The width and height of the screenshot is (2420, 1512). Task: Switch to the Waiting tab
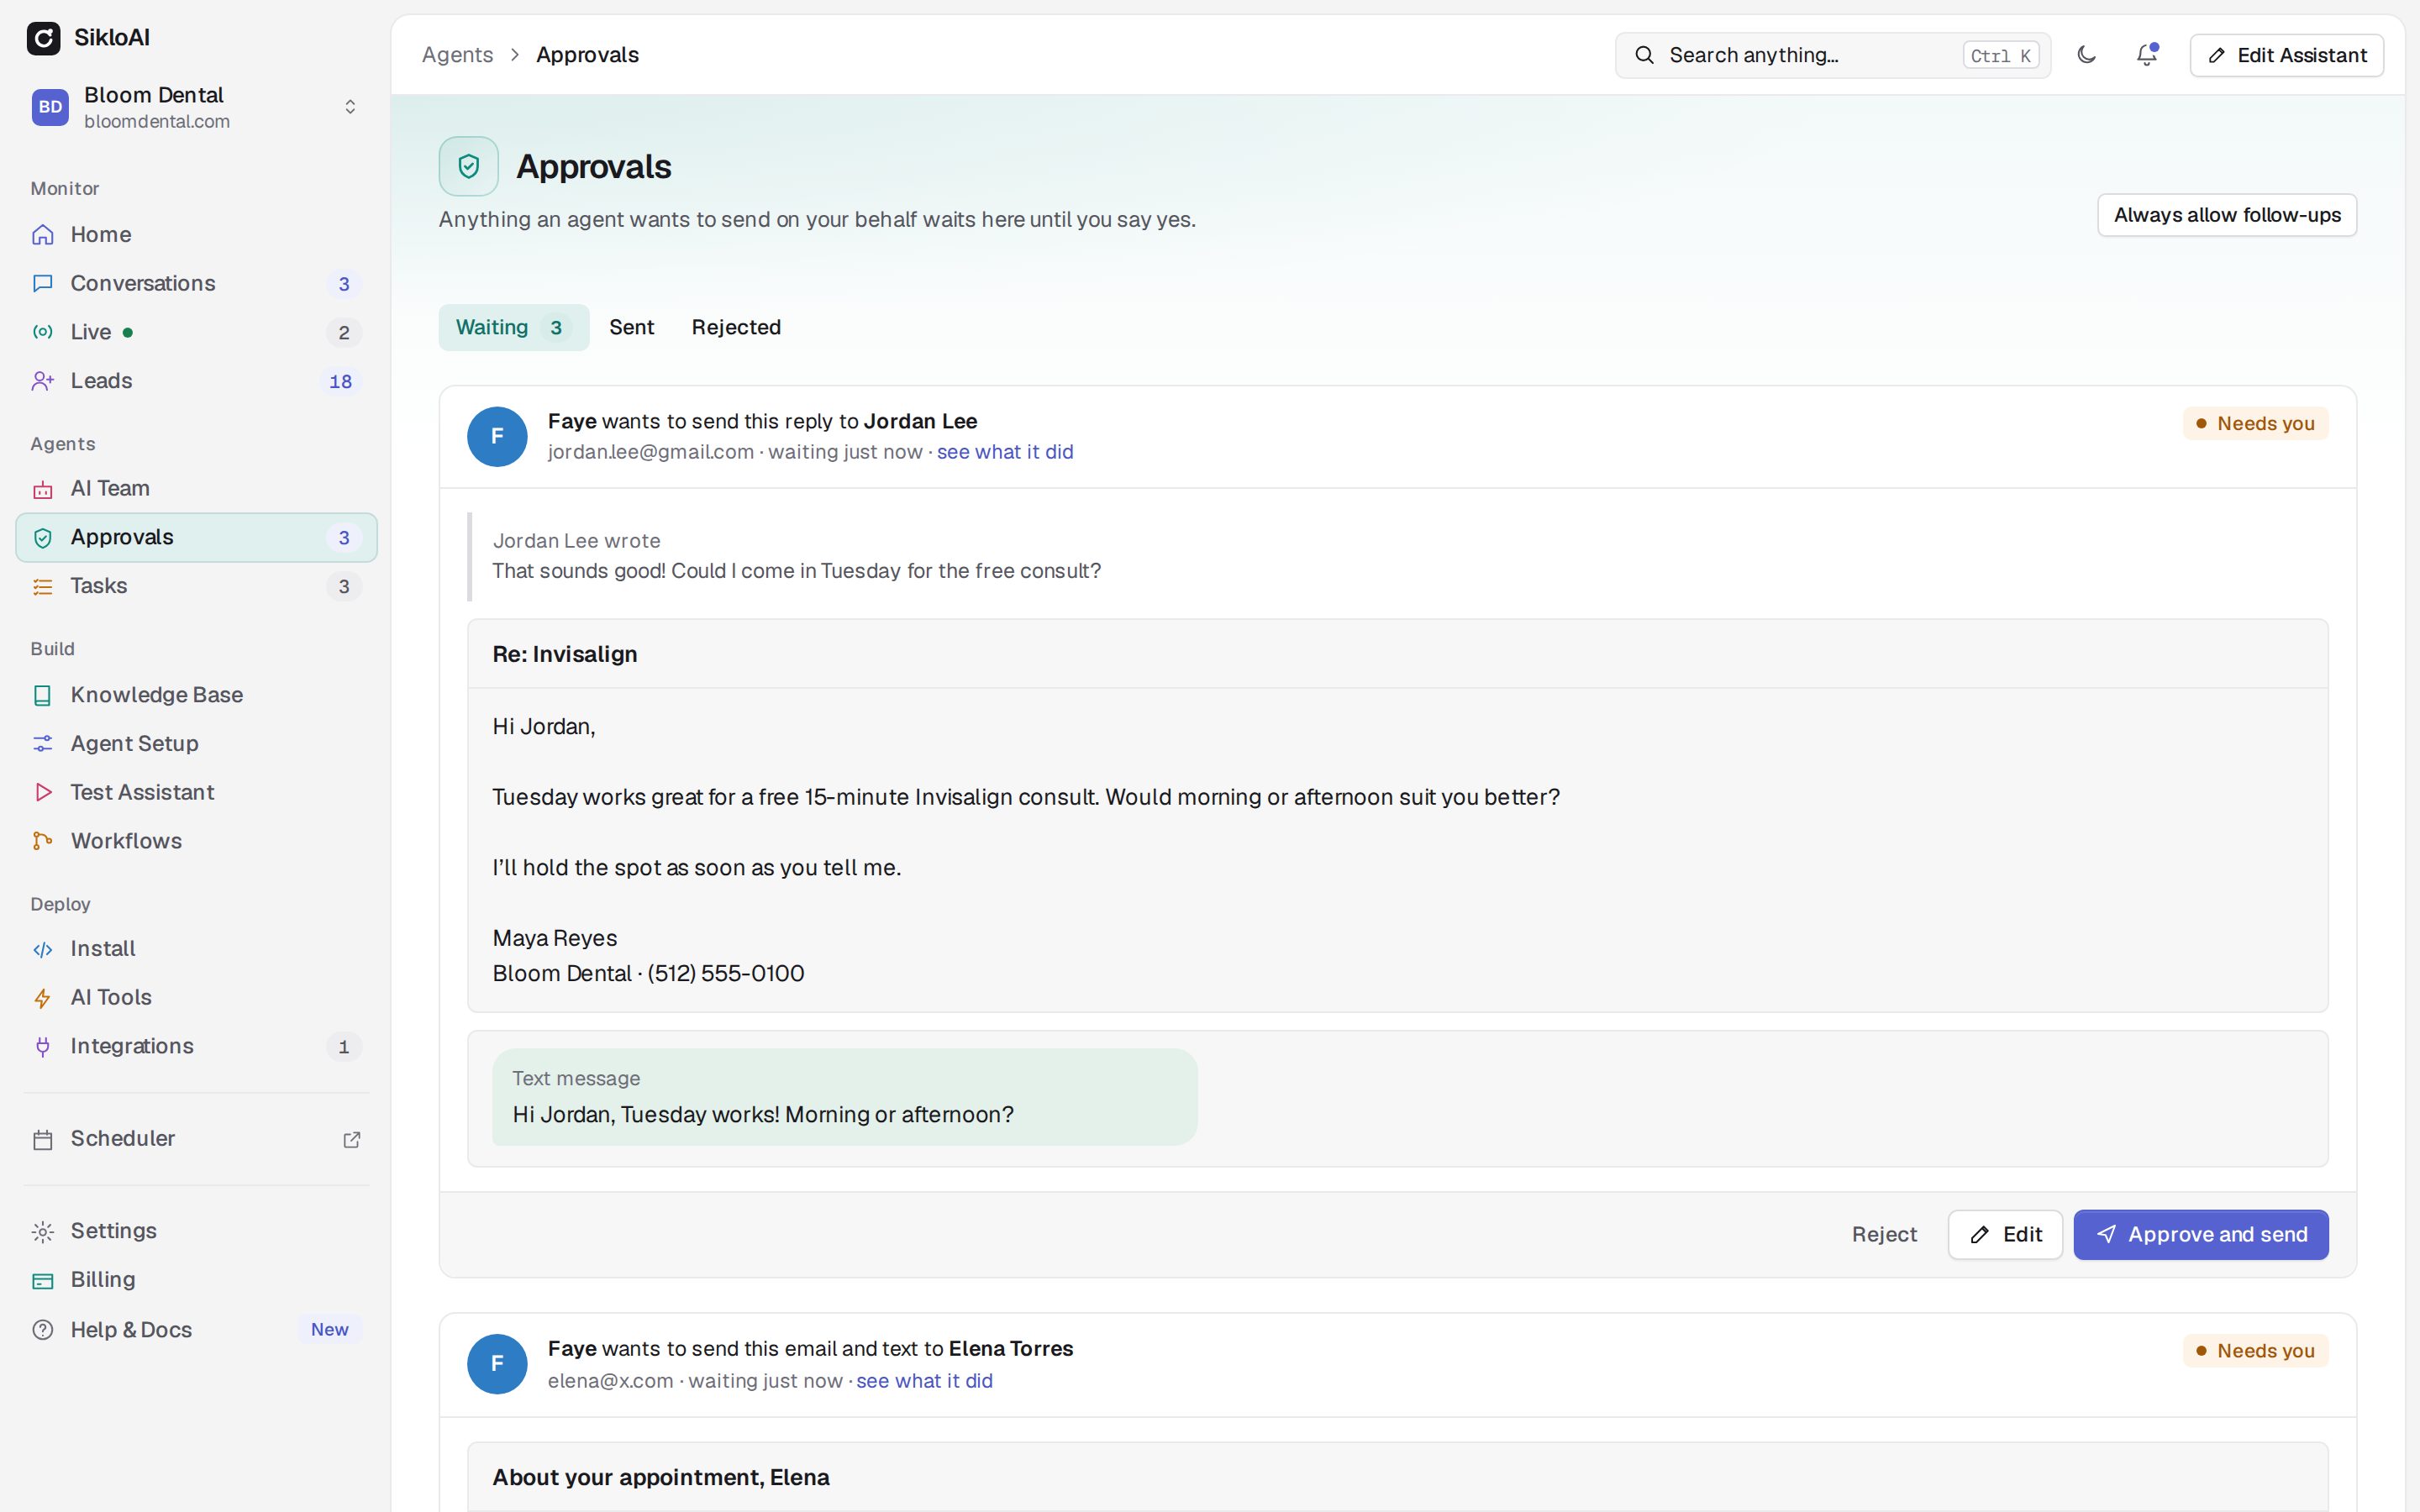514,327
